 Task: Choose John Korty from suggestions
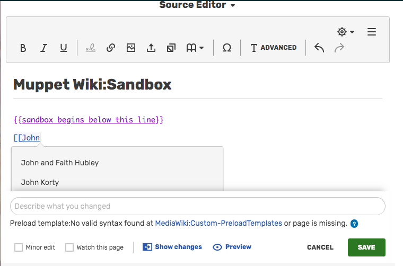[x=40, y=182]
